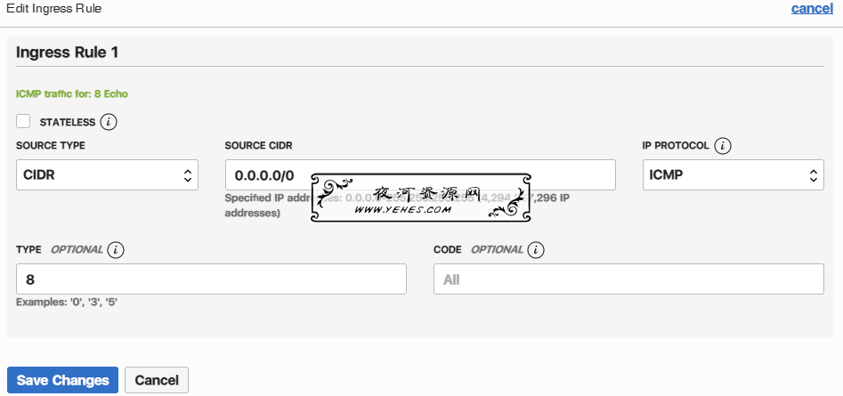Click the Edit Ingress Rule title
Screen dimensions: 843x396
pyautogui.click(x=53, y=8)
